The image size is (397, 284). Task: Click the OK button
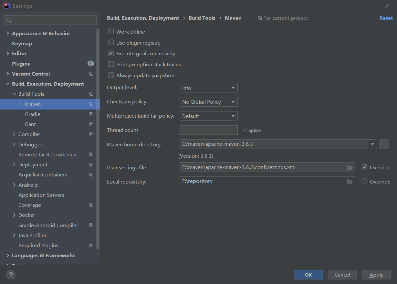coord(308,275)
